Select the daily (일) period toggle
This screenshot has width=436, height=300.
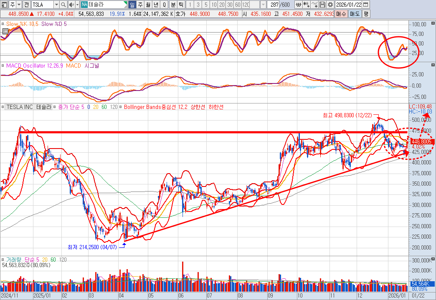[132, 5]
